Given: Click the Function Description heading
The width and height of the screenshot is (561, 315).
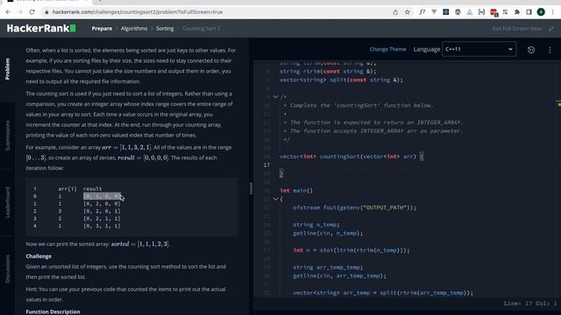Looking at the screenshot, I should tap(53, 311).
